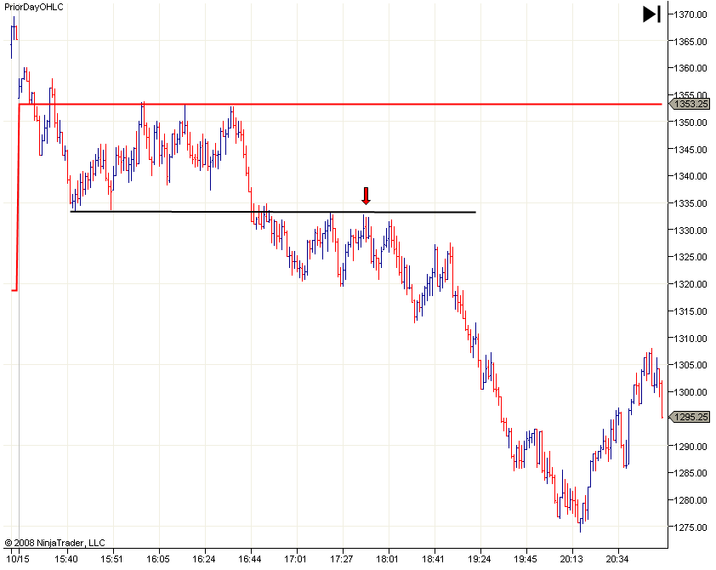
Task: Click the 1340.00 price axis label
Action: point(690,176)
